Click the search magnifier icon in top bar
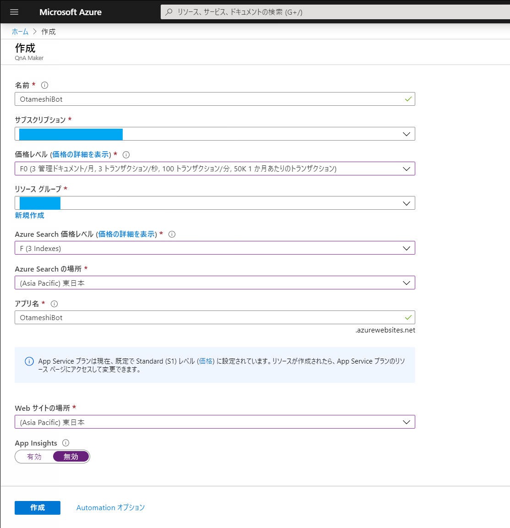This screenshot has height=528, width=510. click(169, 12)
